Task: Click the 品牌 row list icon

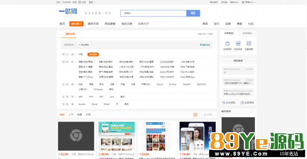Action: click(63, 84)
